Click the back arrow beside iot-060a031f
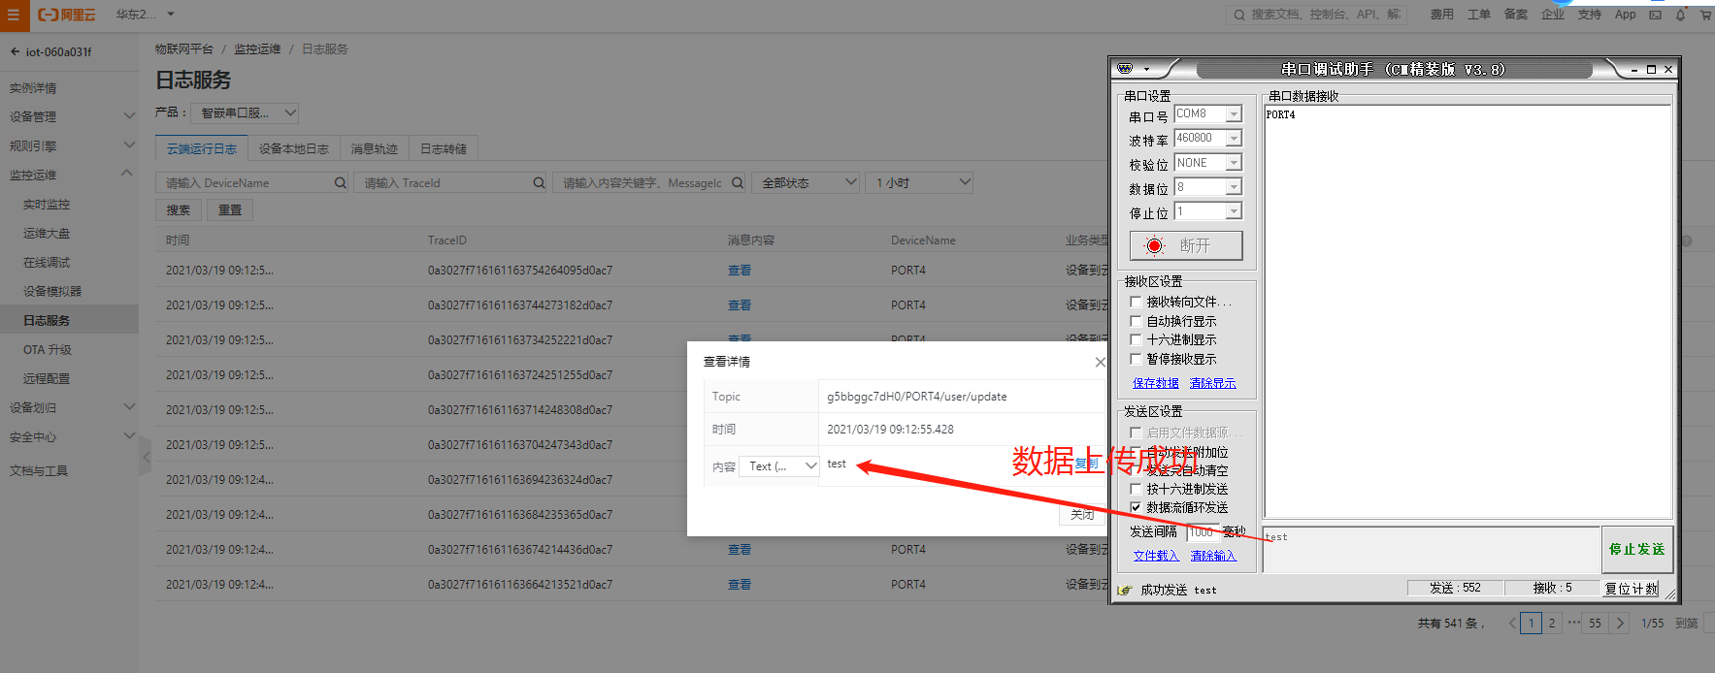1715x673 pixels. [15, 52]
